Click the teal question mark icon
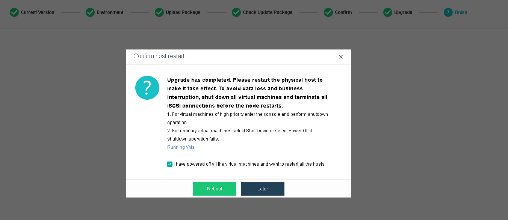Screen dimensions: 508x220 [x=147, y=88]
